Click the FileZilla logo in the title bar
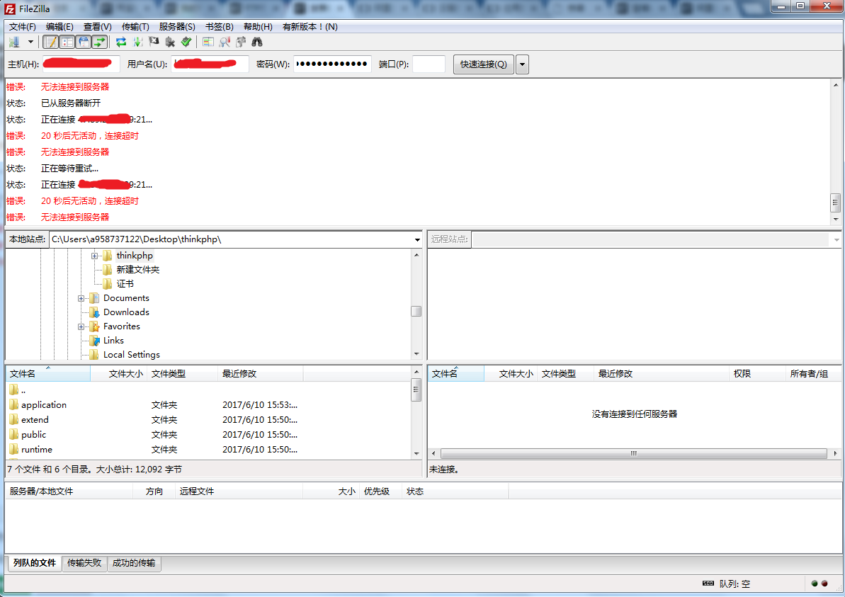 coord(10,8)
